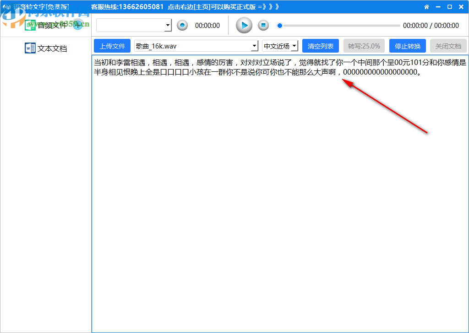The height and width of the screenshot is (333, 469).
Task: Click the 上传文件 button
Action: 112,46
